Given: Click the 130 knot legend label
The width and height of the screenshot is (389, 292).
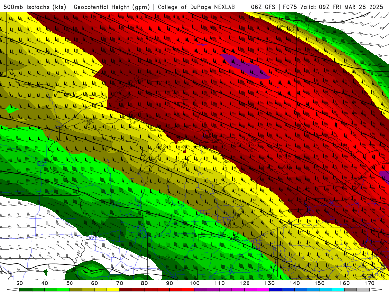Looking at the screenshot, I should coord(270,283).
